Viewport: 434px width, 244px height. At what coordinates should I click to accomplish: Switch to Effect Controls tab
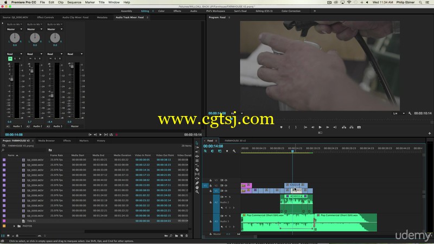(46, 17)
